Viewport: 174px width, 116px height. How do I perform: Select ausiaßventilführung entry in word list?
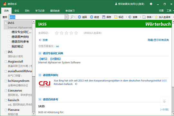tap(18, 73)
